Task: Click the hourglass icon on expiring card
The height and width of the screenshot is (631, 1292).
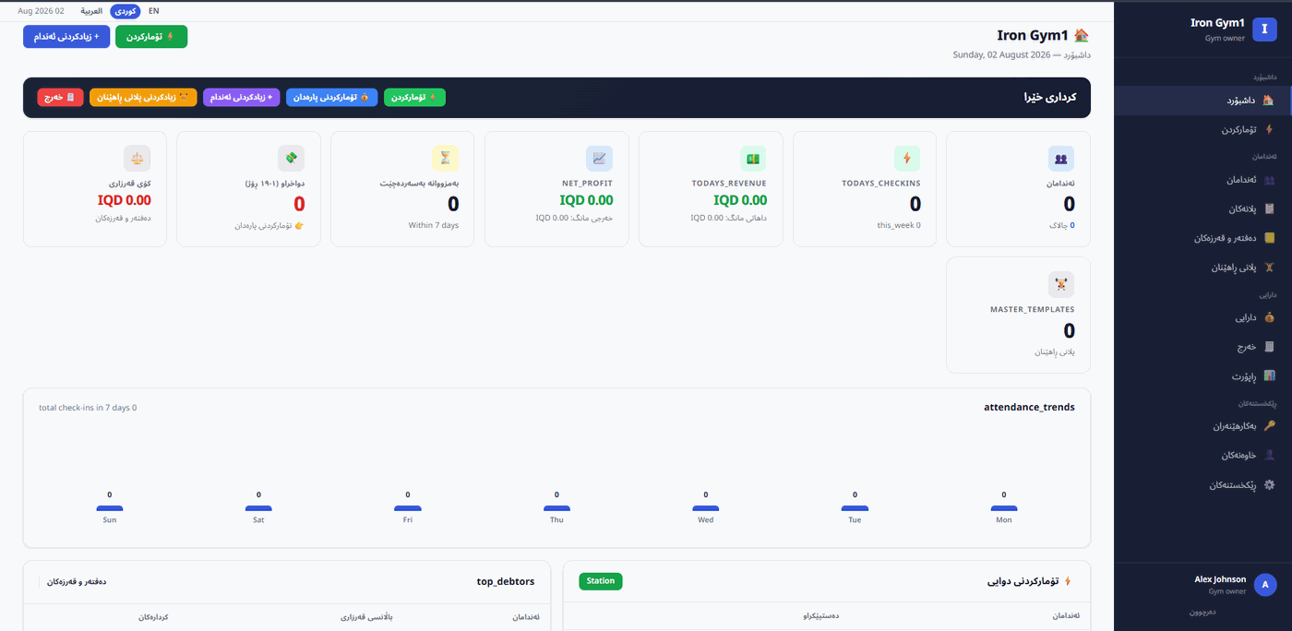Action: (445, 159)
